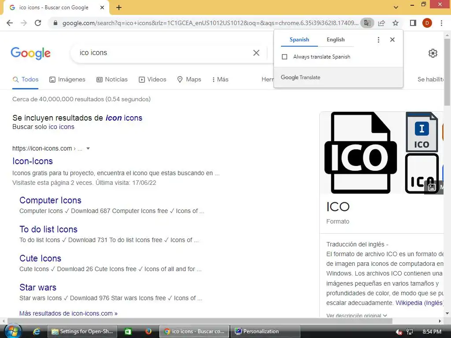
Task: Open the Google Translate icon in address bar
Action: [x=367, y=23]
